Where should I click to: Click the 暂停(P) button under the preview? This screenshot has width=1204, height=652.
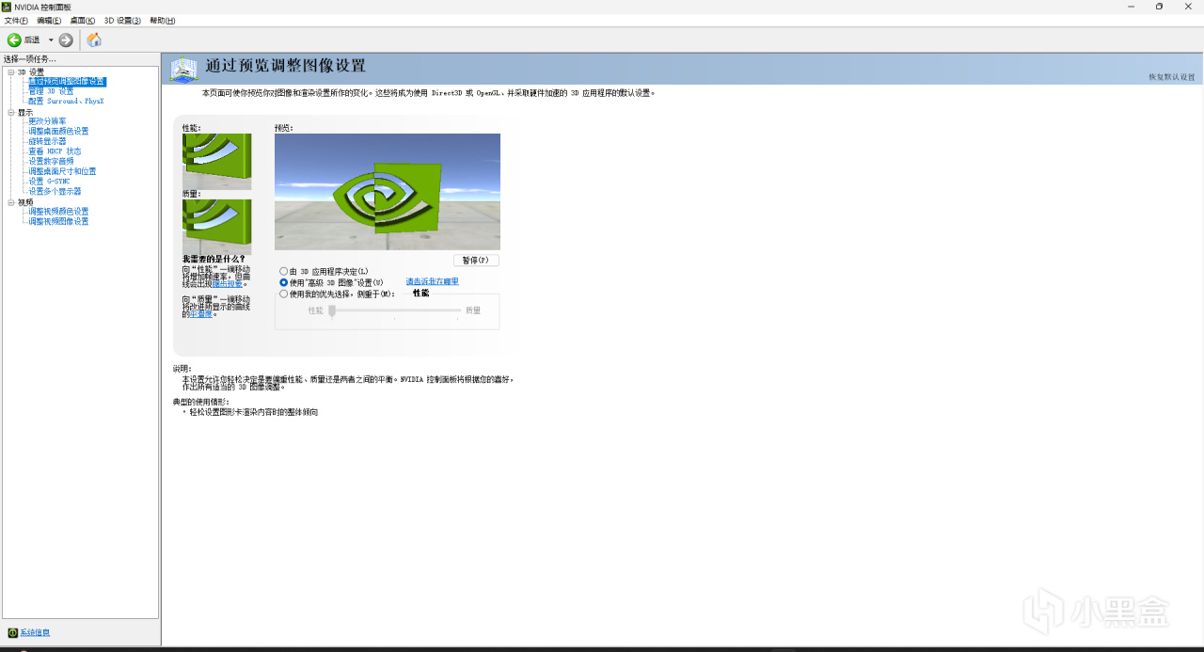point(476,260)
